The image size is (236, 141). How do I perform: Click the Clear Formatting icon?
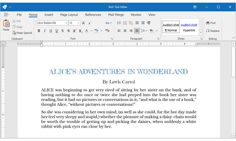point(107,30)
